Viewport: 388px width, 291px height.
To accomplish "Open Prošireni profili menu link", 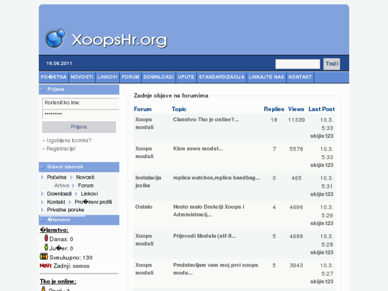I will click(x=93, y=202).
